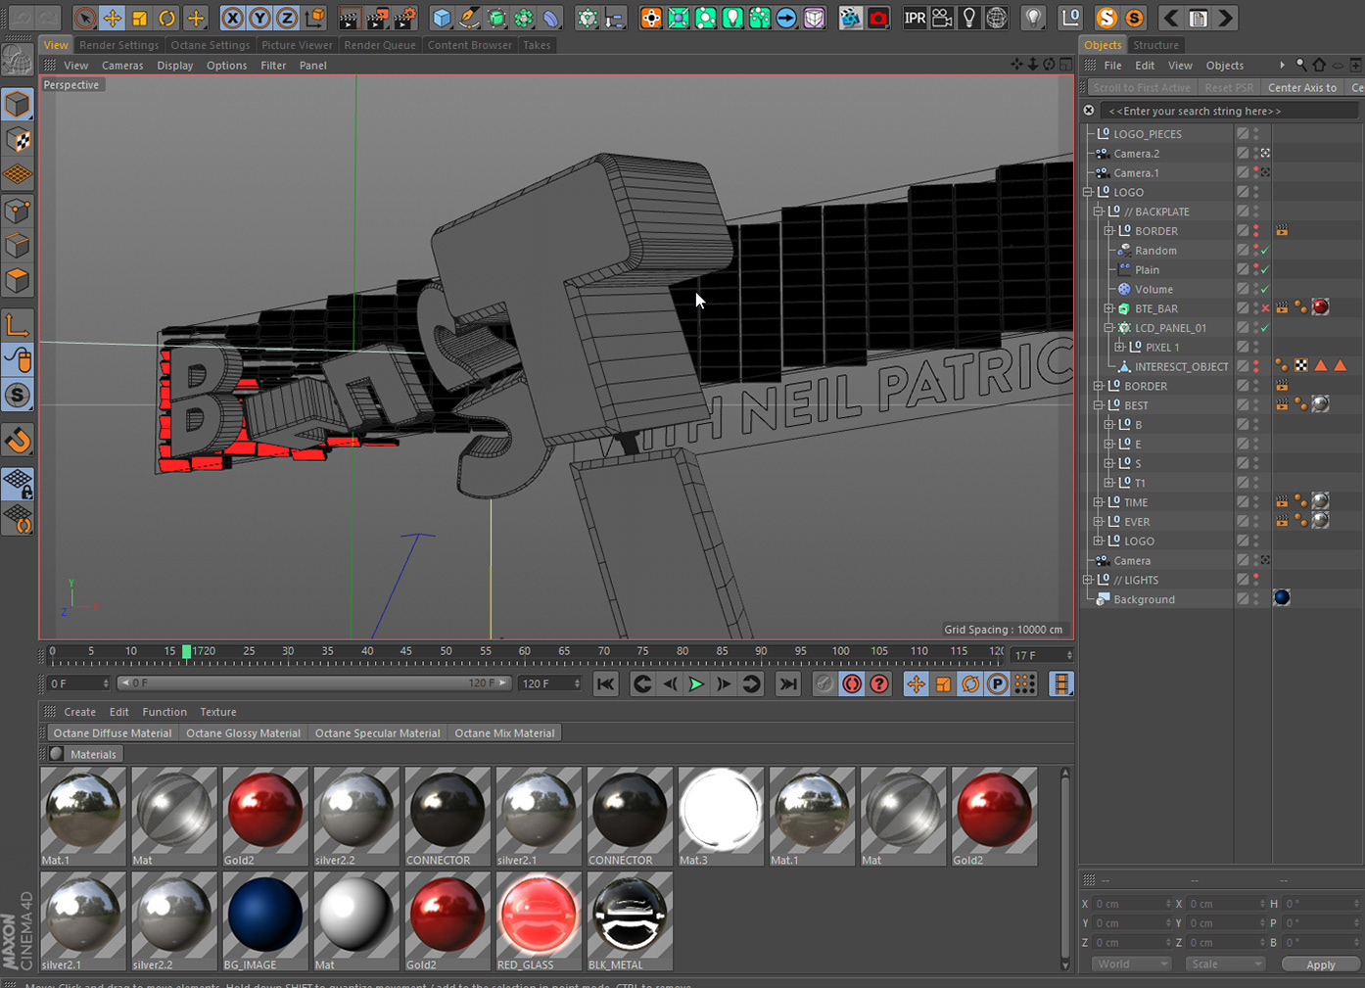Select the BG_IMAGE material swatch

click(265, 920)
